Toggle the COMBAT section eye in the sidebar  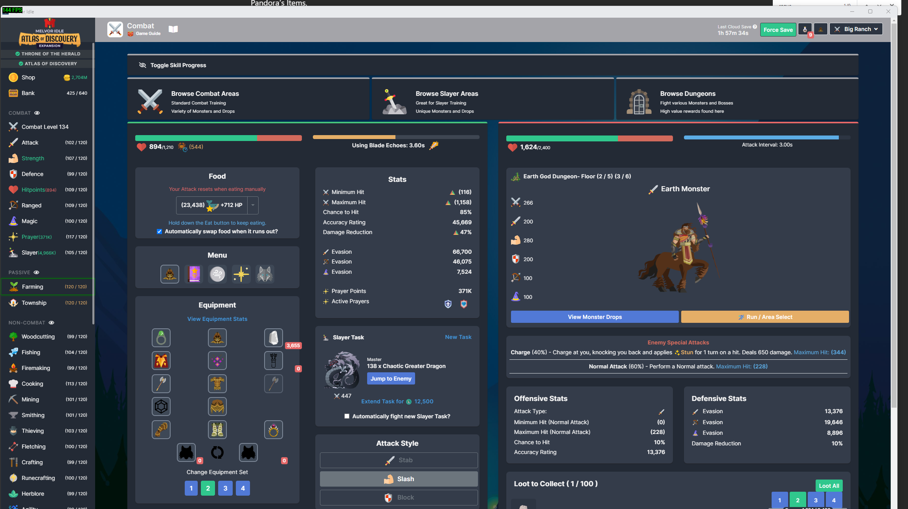pos(37,113)
